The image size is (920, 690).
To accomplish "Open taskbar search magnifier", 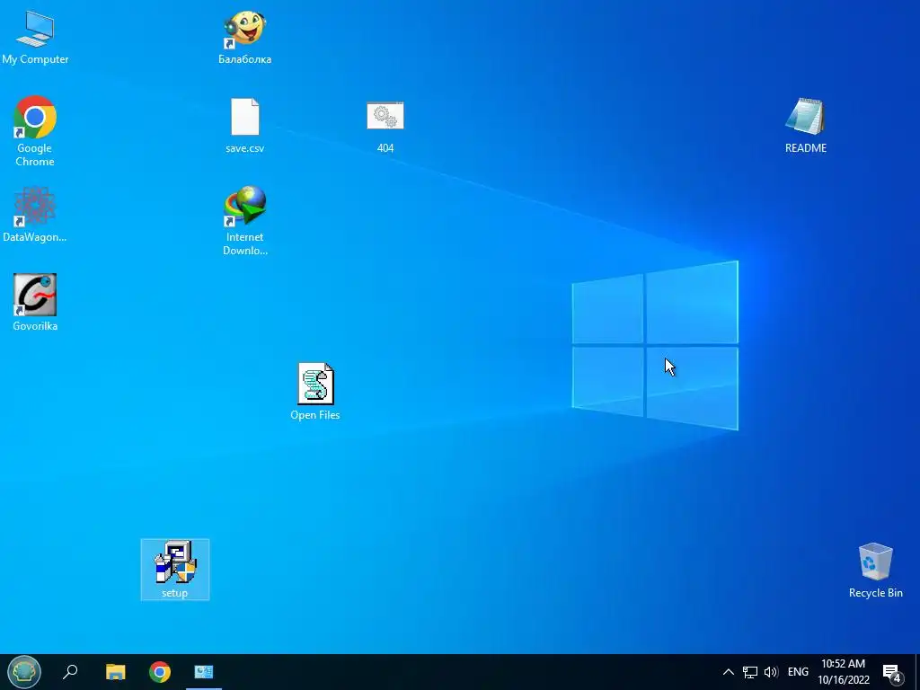I will [x=70, y=672].
